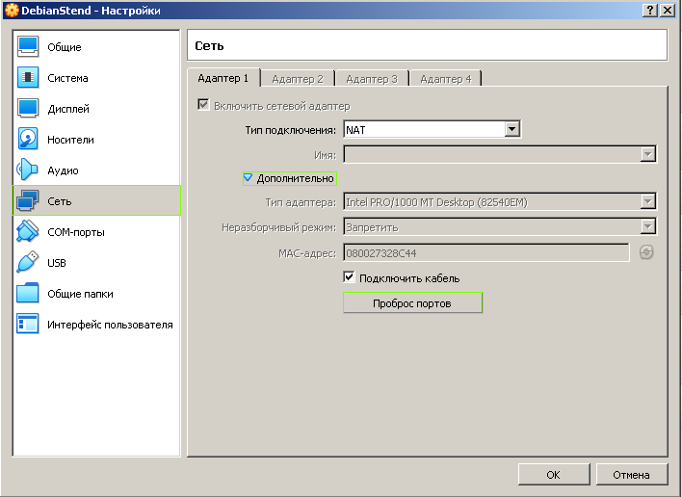
Task: Select the Интерфейс пользователя label
Action: 110,325
